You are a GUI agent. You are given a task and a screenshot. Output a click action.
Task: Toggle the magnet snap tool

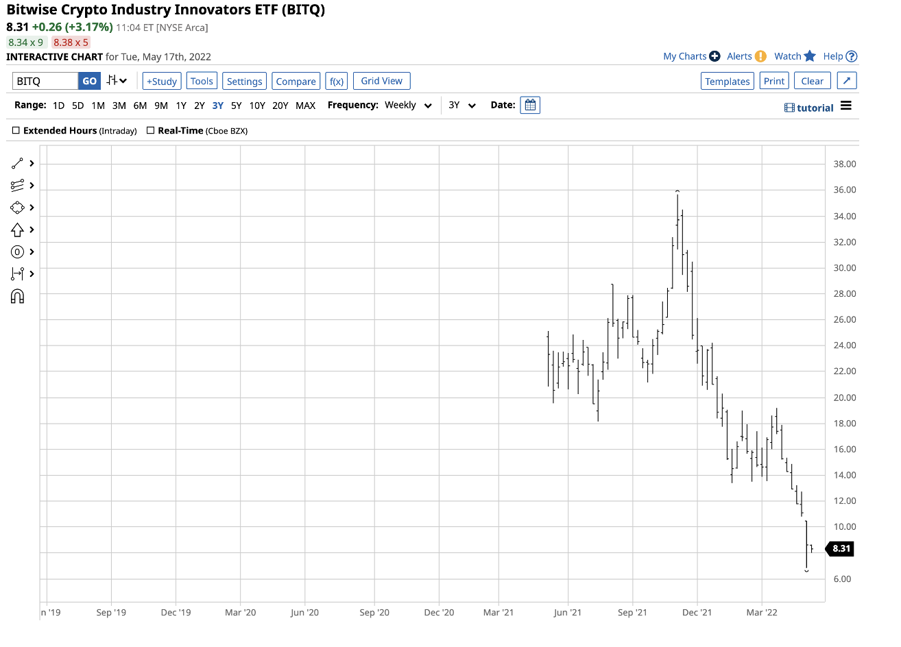(17, 296)
